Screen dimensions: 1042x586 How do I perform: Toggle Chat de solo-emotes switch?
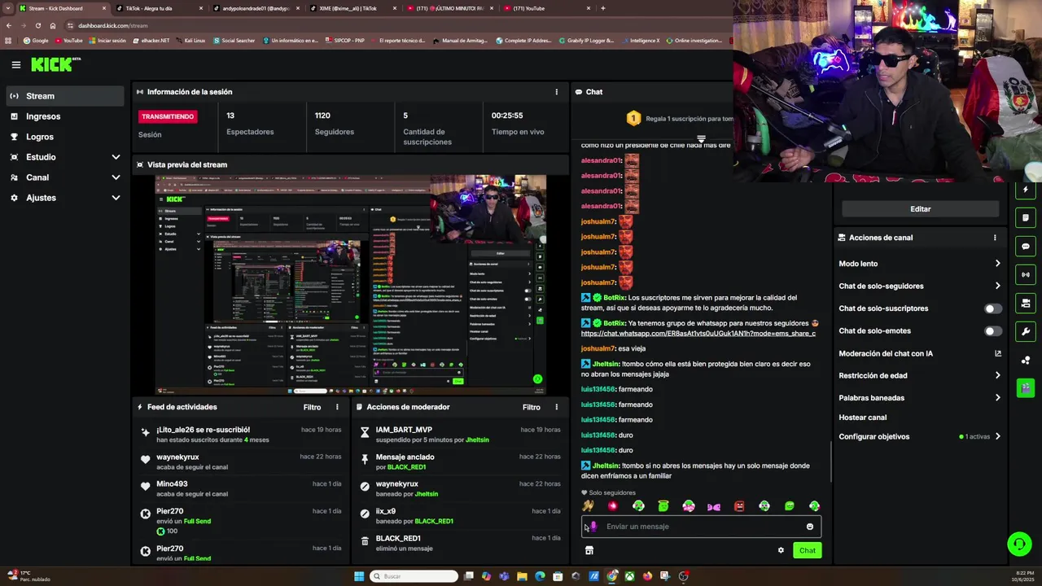pos(993,331)
